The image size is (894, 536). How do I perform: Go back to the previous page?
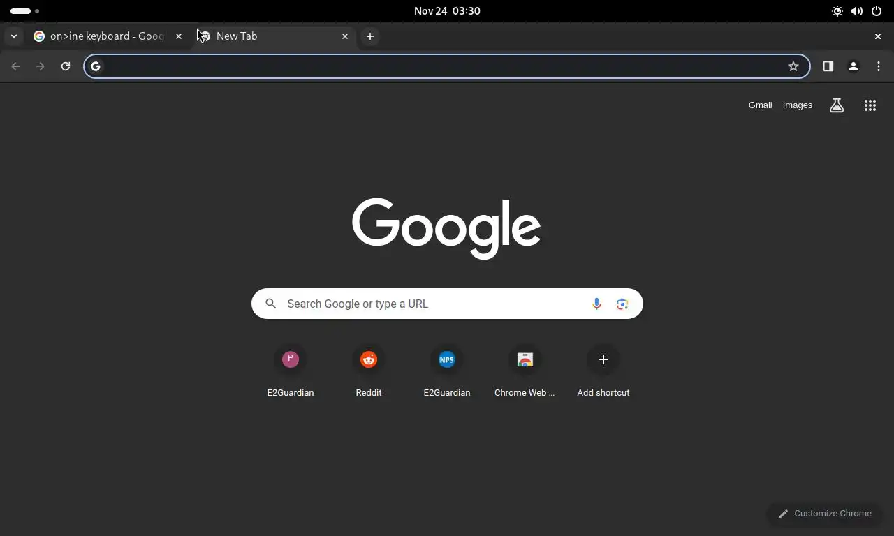15,66
